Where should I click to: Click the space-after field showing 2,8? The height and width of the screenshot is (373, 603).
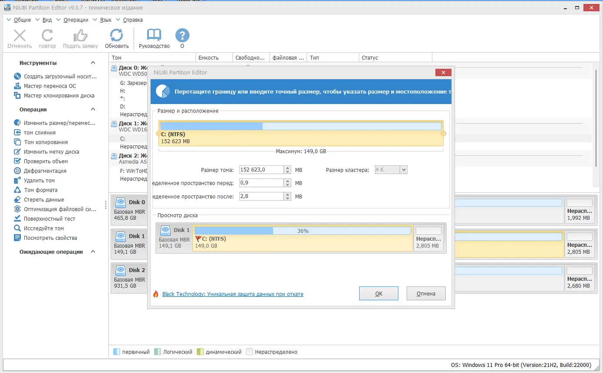(x=261, y=196)
